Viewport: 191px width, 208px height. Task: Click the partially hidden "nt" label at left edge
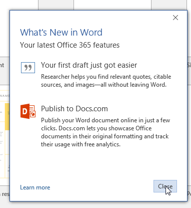click(x=2, y=65)
